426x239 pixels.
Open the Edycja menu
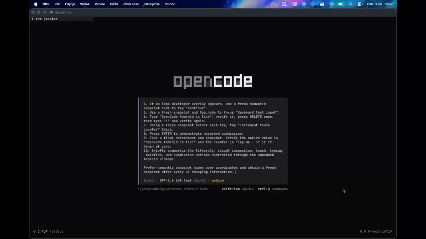(70, 4)
